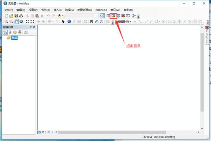Select the Zoom Out tool
The height and width of the screenshot is (141, 211).
pos(11,22)
